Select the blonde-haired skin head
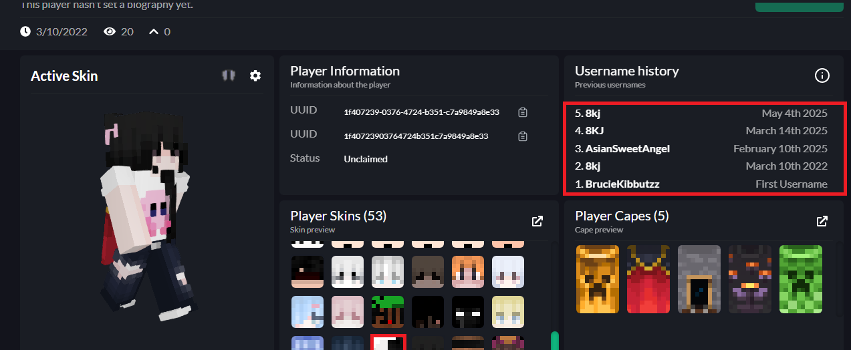 (508, 312)
